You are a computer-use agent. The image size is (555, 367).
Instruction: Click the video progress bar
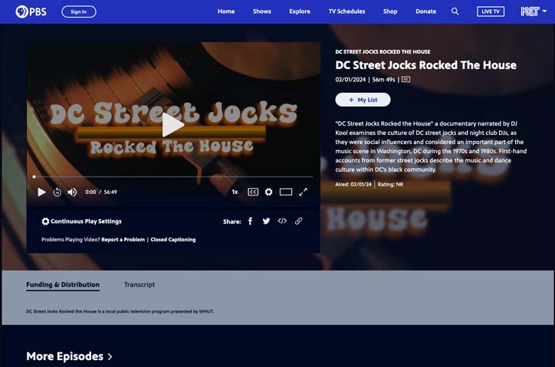[173, 176]
